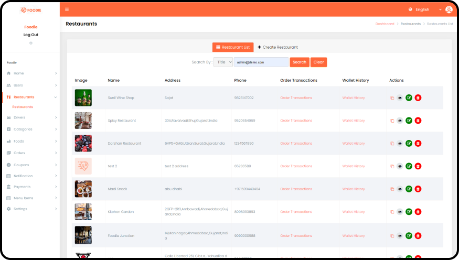Click the hamburger menu icon in header
This screenshot has height=260, width=459.
[x=67, y=9]
